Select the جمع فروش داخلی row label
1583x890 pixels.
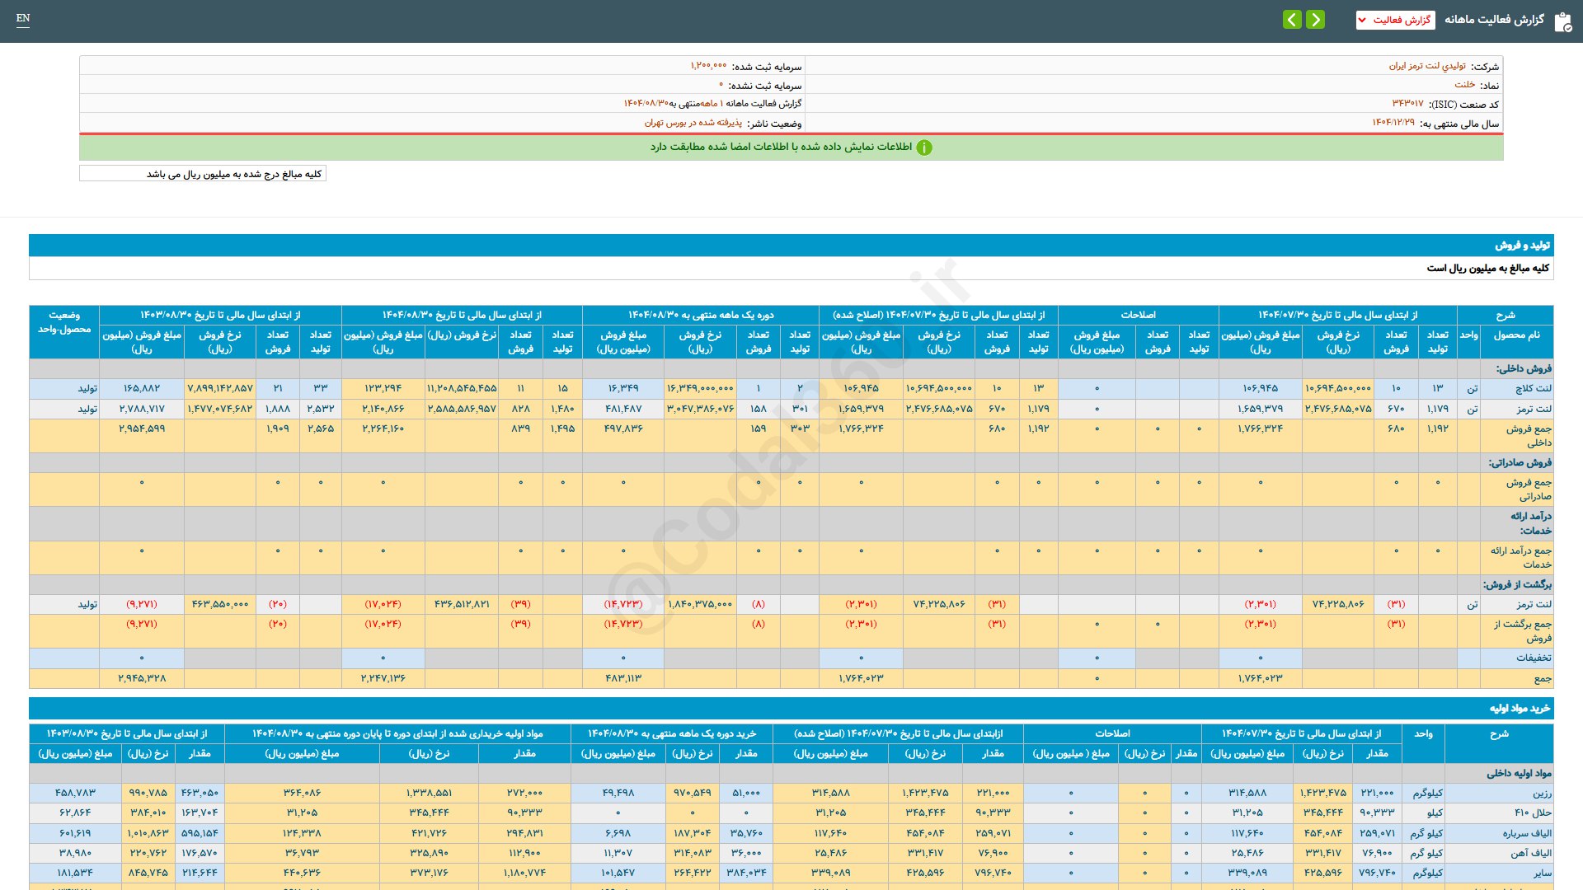[1528, 435]
